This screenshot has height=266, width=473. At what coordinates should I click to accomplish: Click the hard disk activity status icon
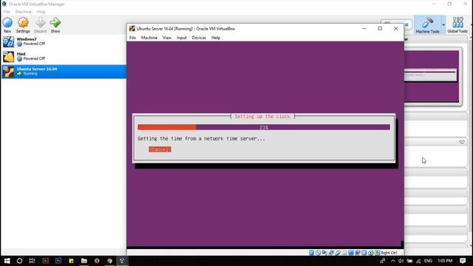coord(311,253)
